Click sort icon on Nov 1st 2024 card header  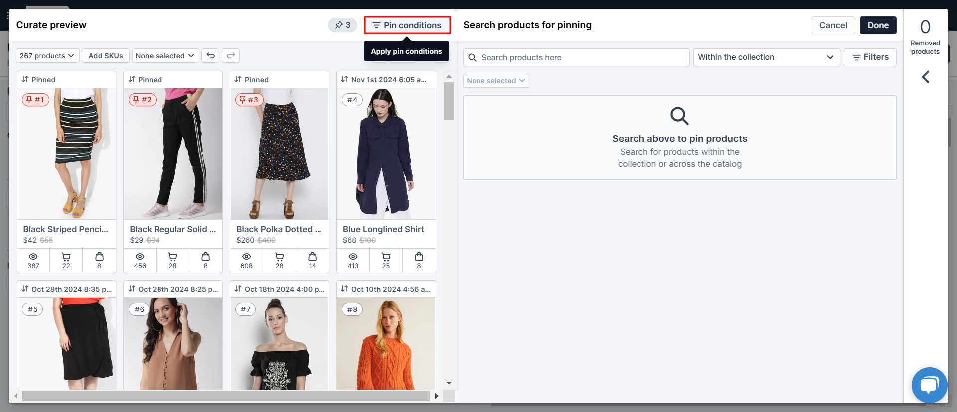pos(344,79)
